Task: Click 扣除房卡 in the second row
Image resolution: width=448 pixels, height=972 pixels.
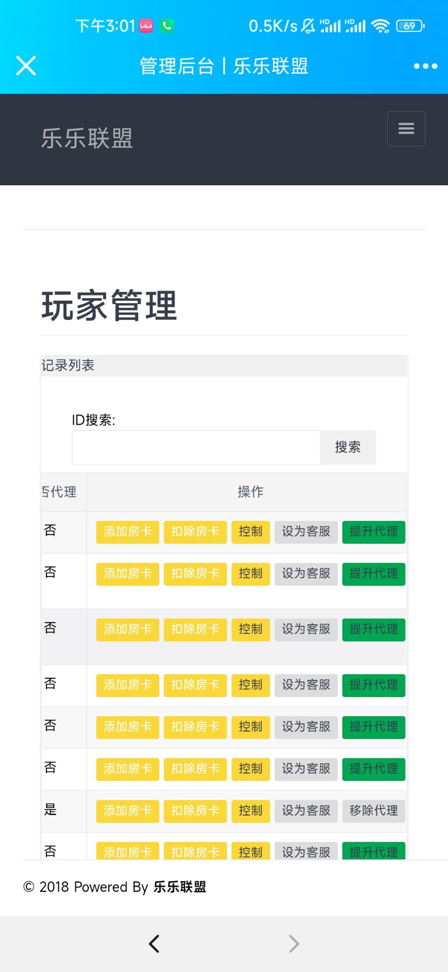Action: pyautogui.click(x=195, y=574)
